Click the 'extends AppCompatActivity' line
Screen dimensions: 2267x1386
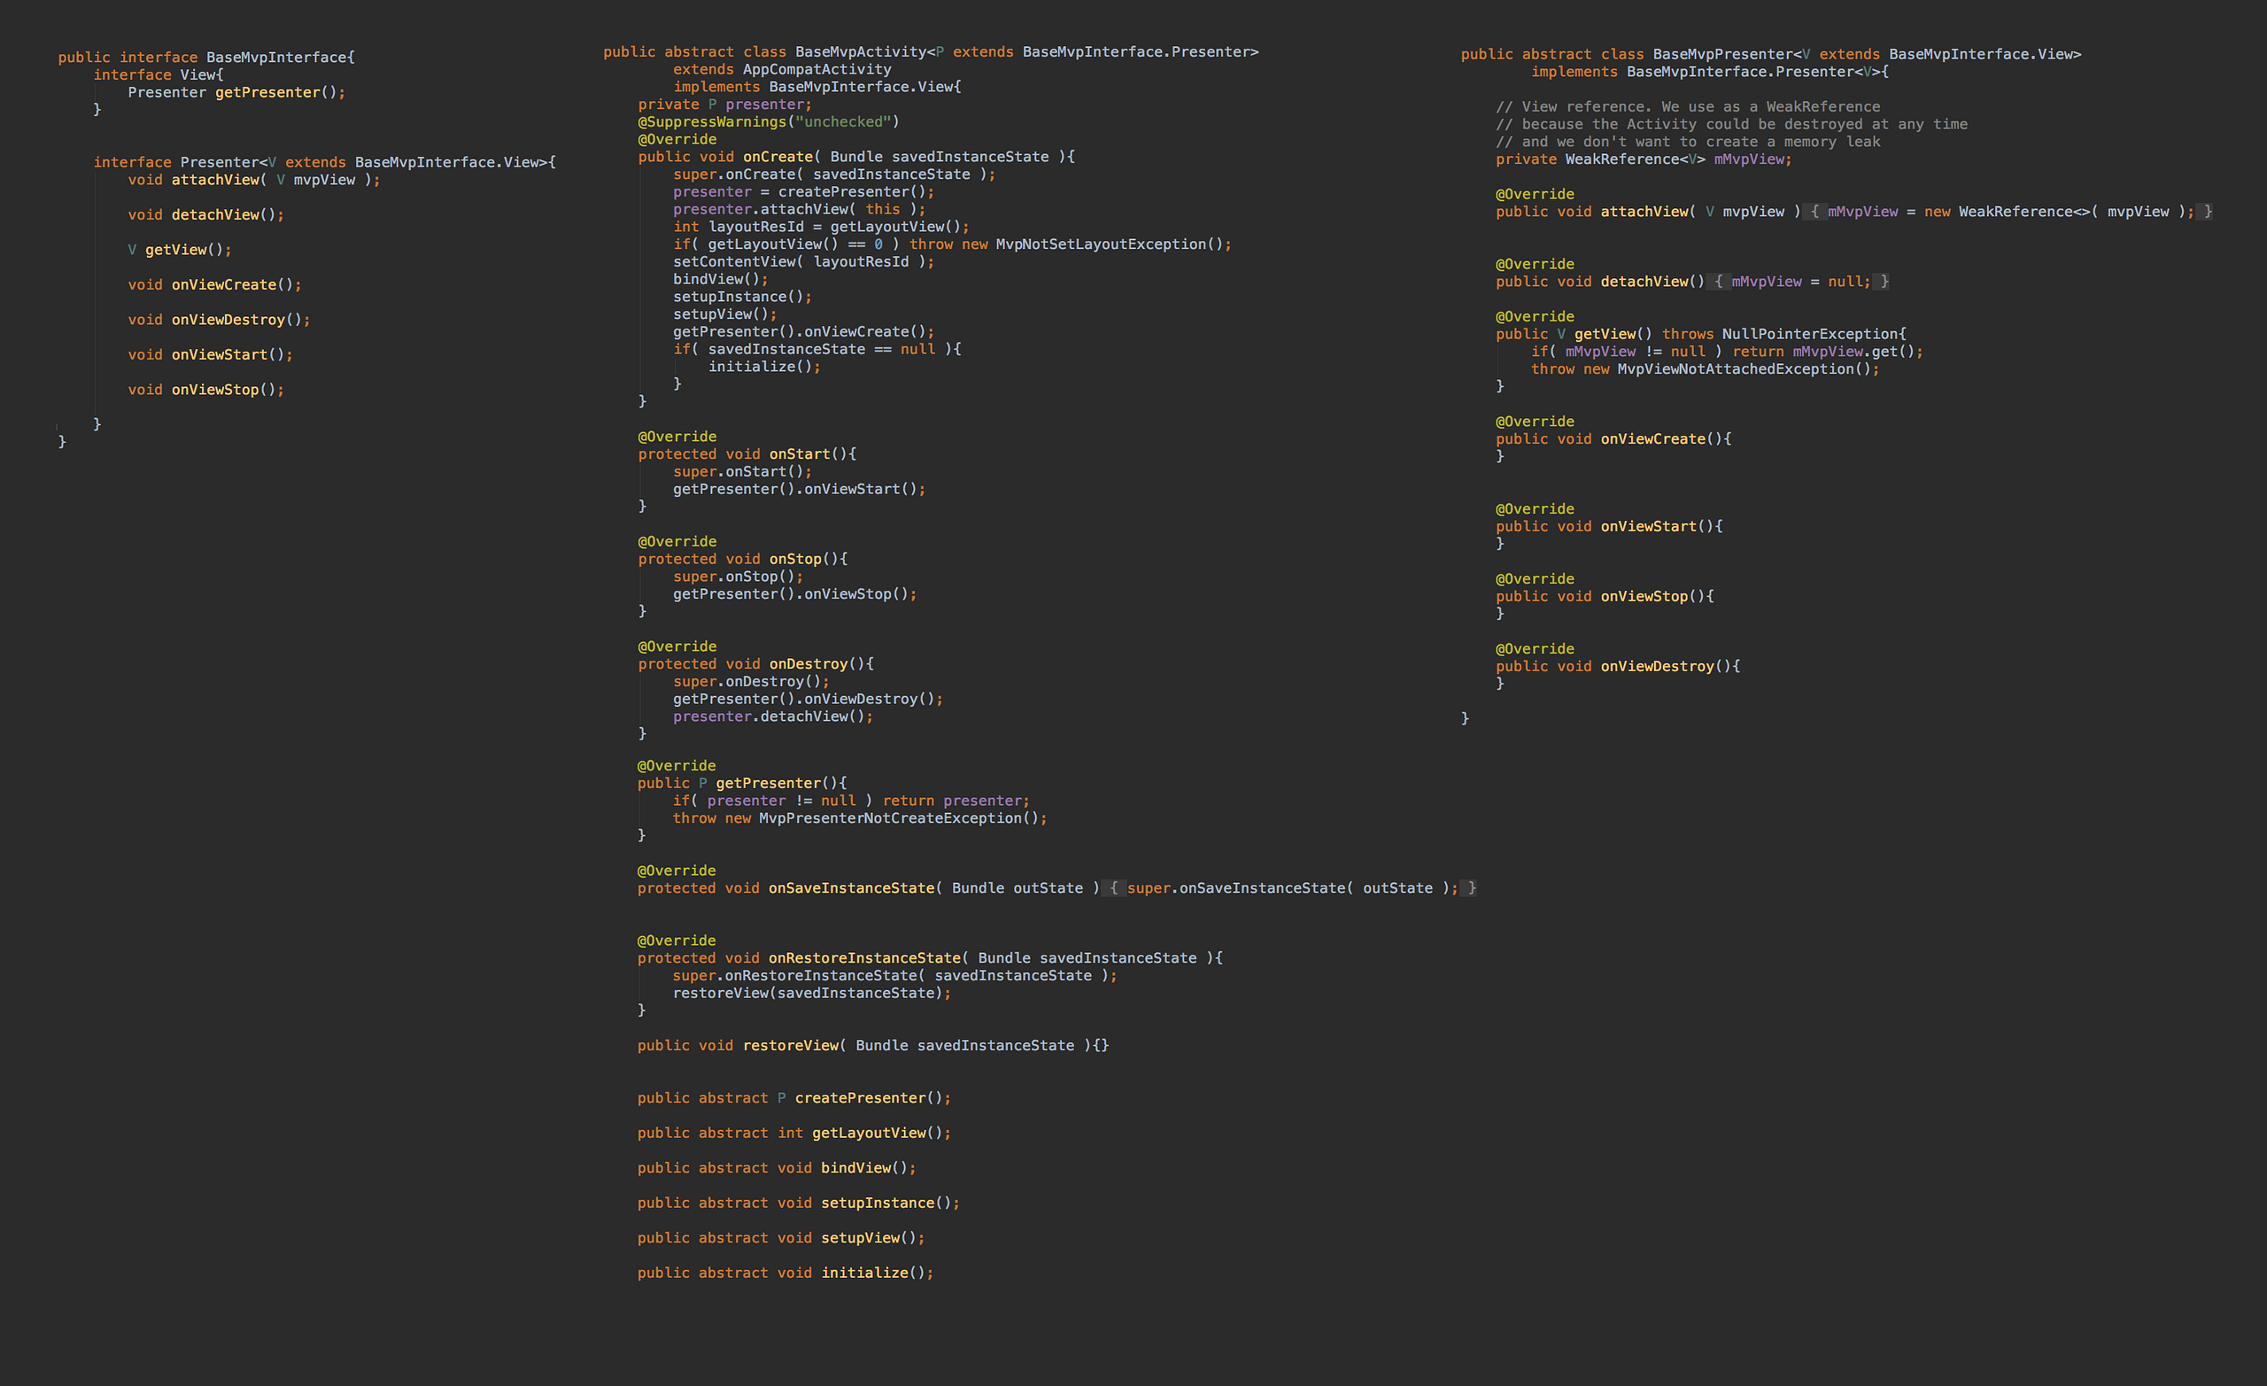(782, 69)
